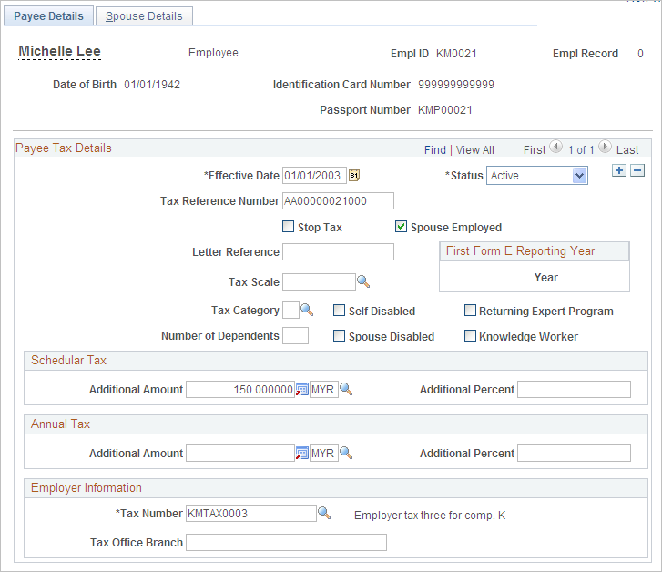Look up Annual Tax MYR currency

[x=346, y=453]
